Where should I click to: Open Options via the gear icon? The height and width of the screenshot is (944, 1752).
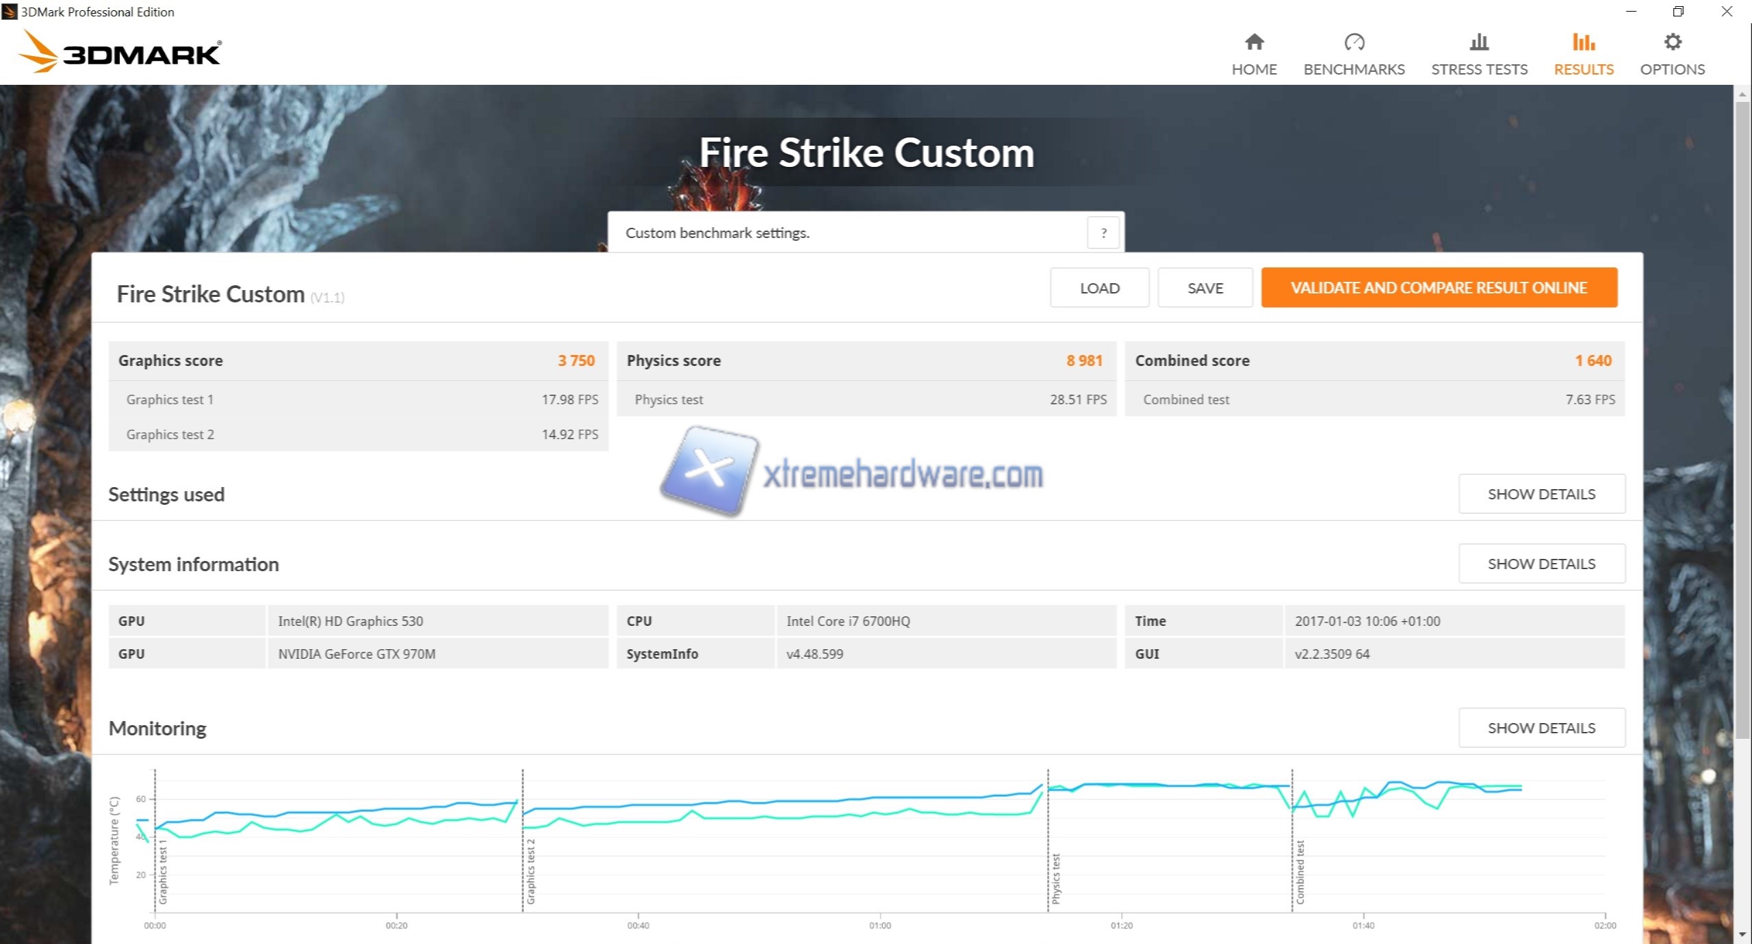(x=1672, y=42)
